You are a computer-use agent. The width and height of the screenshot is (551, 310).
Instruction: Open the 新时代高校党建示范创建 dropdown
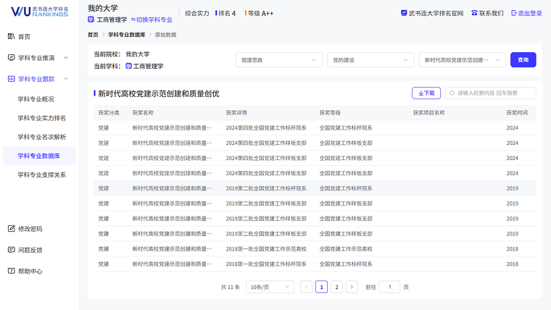click(x=462, y=59)
